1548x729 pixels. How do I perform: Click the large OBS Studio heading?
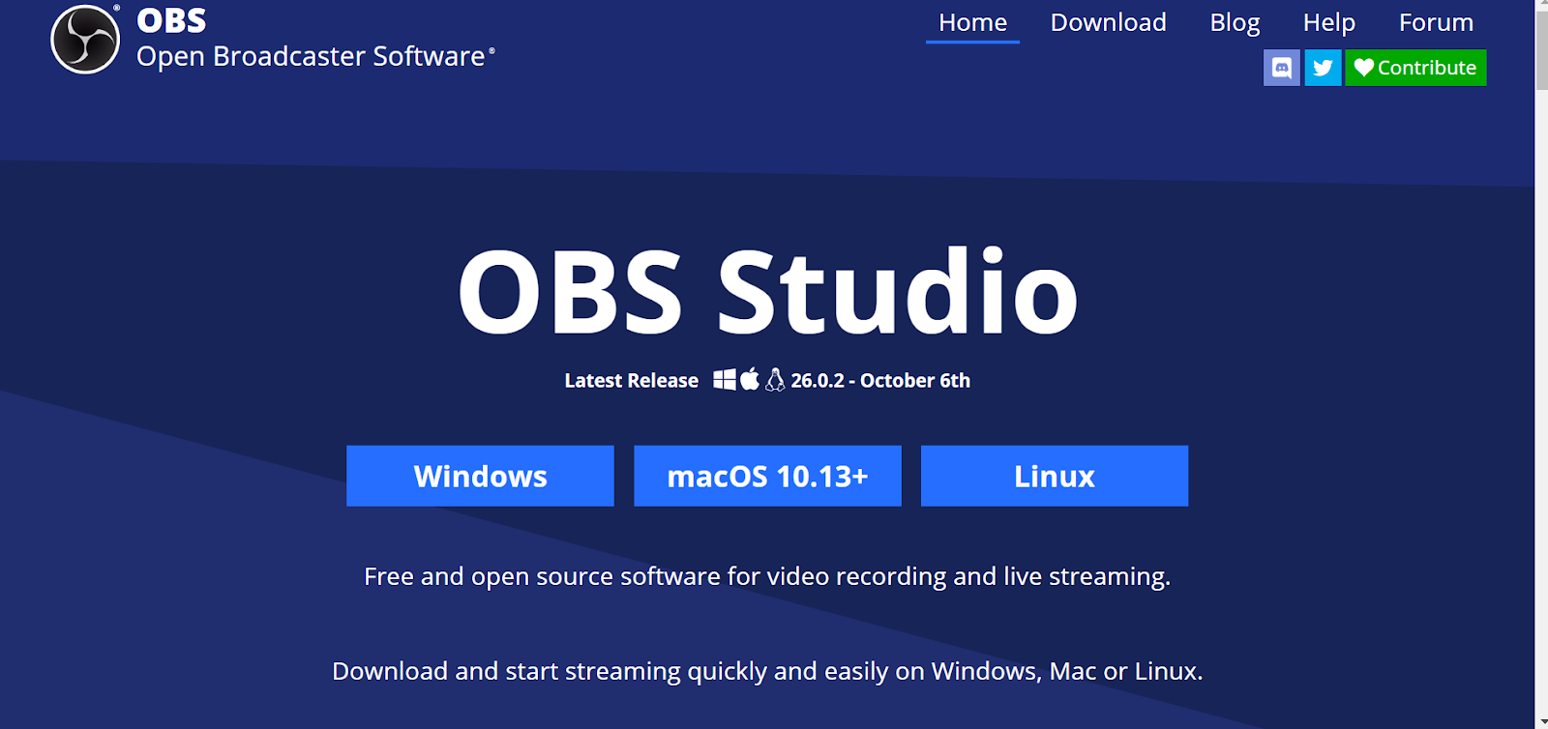(767, 291)
